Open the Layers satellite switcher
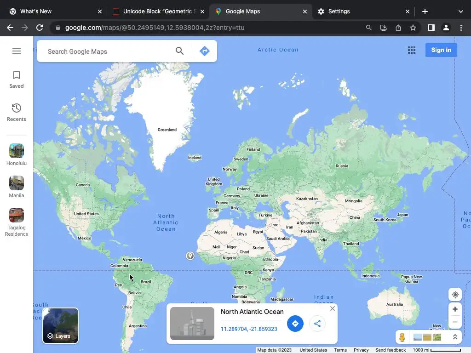 point(60,325)
